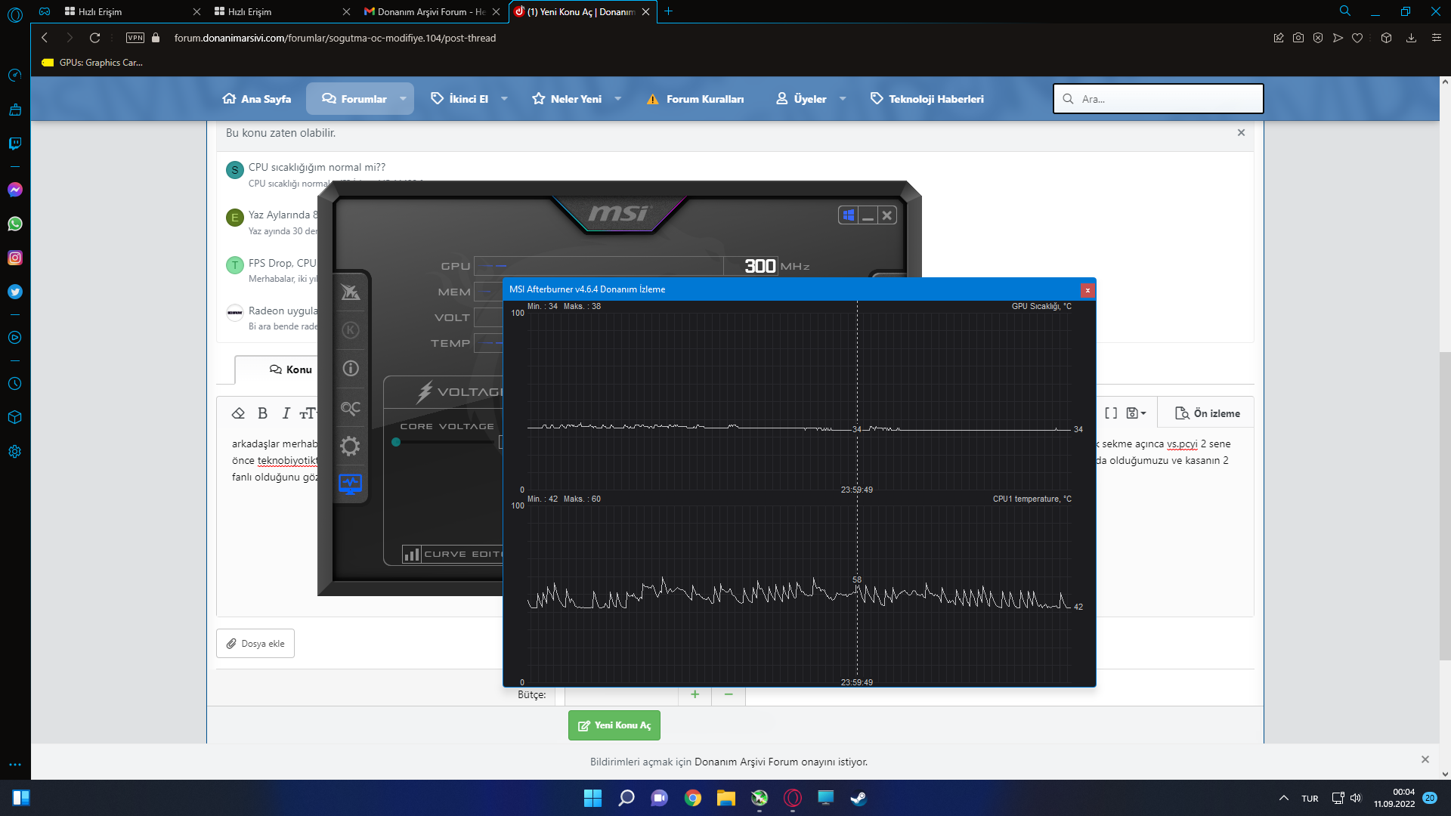Click the Dosya ekle button

click(x=255, y=644)
